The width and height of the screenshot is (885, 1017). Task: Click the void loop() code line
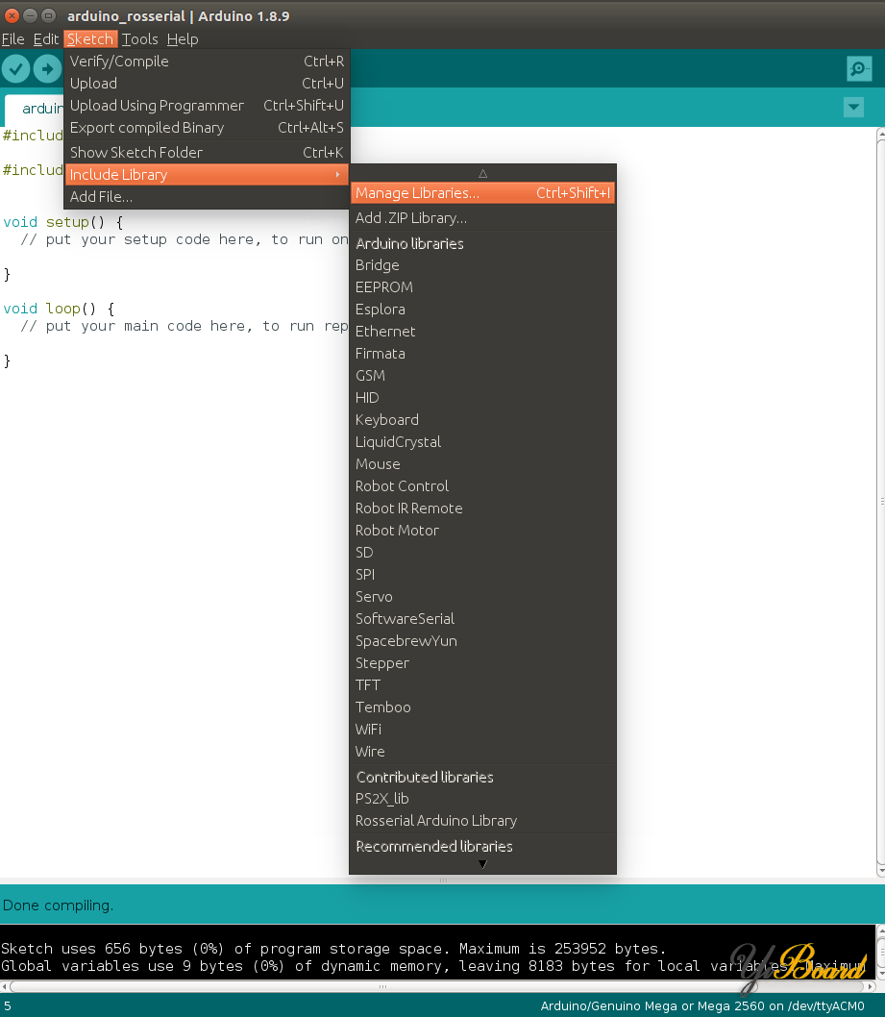(x=59, y=309)
